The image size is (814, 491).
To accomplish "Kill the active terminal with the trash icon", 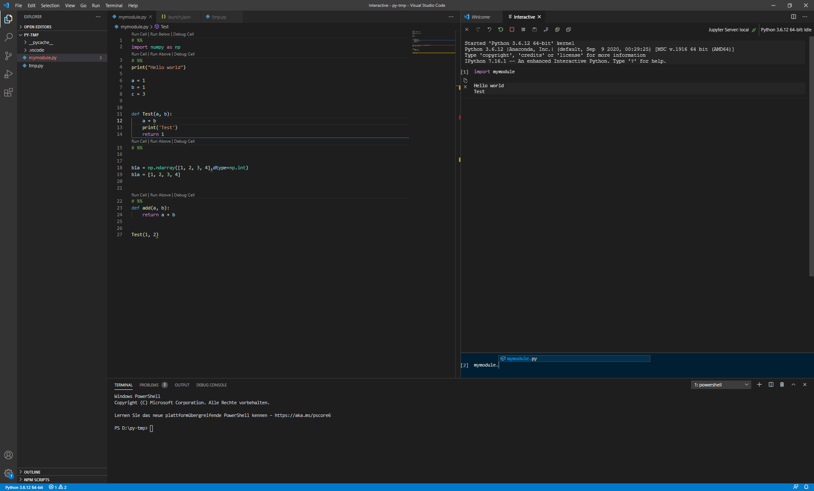I will point(782,385).
